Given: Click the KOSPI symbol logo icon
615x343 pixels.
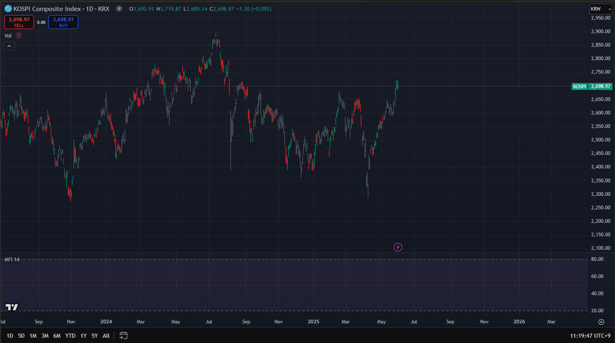Looking at the screenshot, I should pyautogui.click(x=8, y=9).
